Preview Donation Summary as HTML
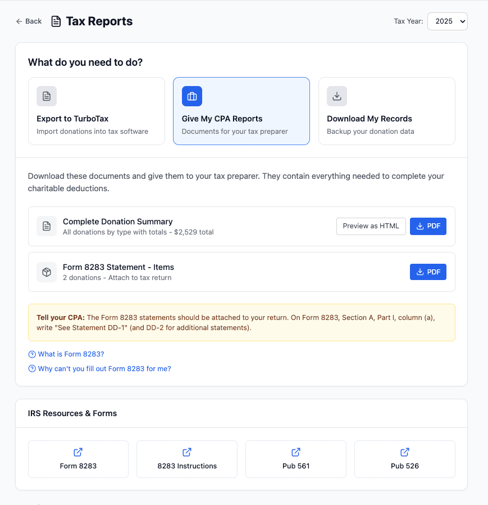 click(371, 226)
